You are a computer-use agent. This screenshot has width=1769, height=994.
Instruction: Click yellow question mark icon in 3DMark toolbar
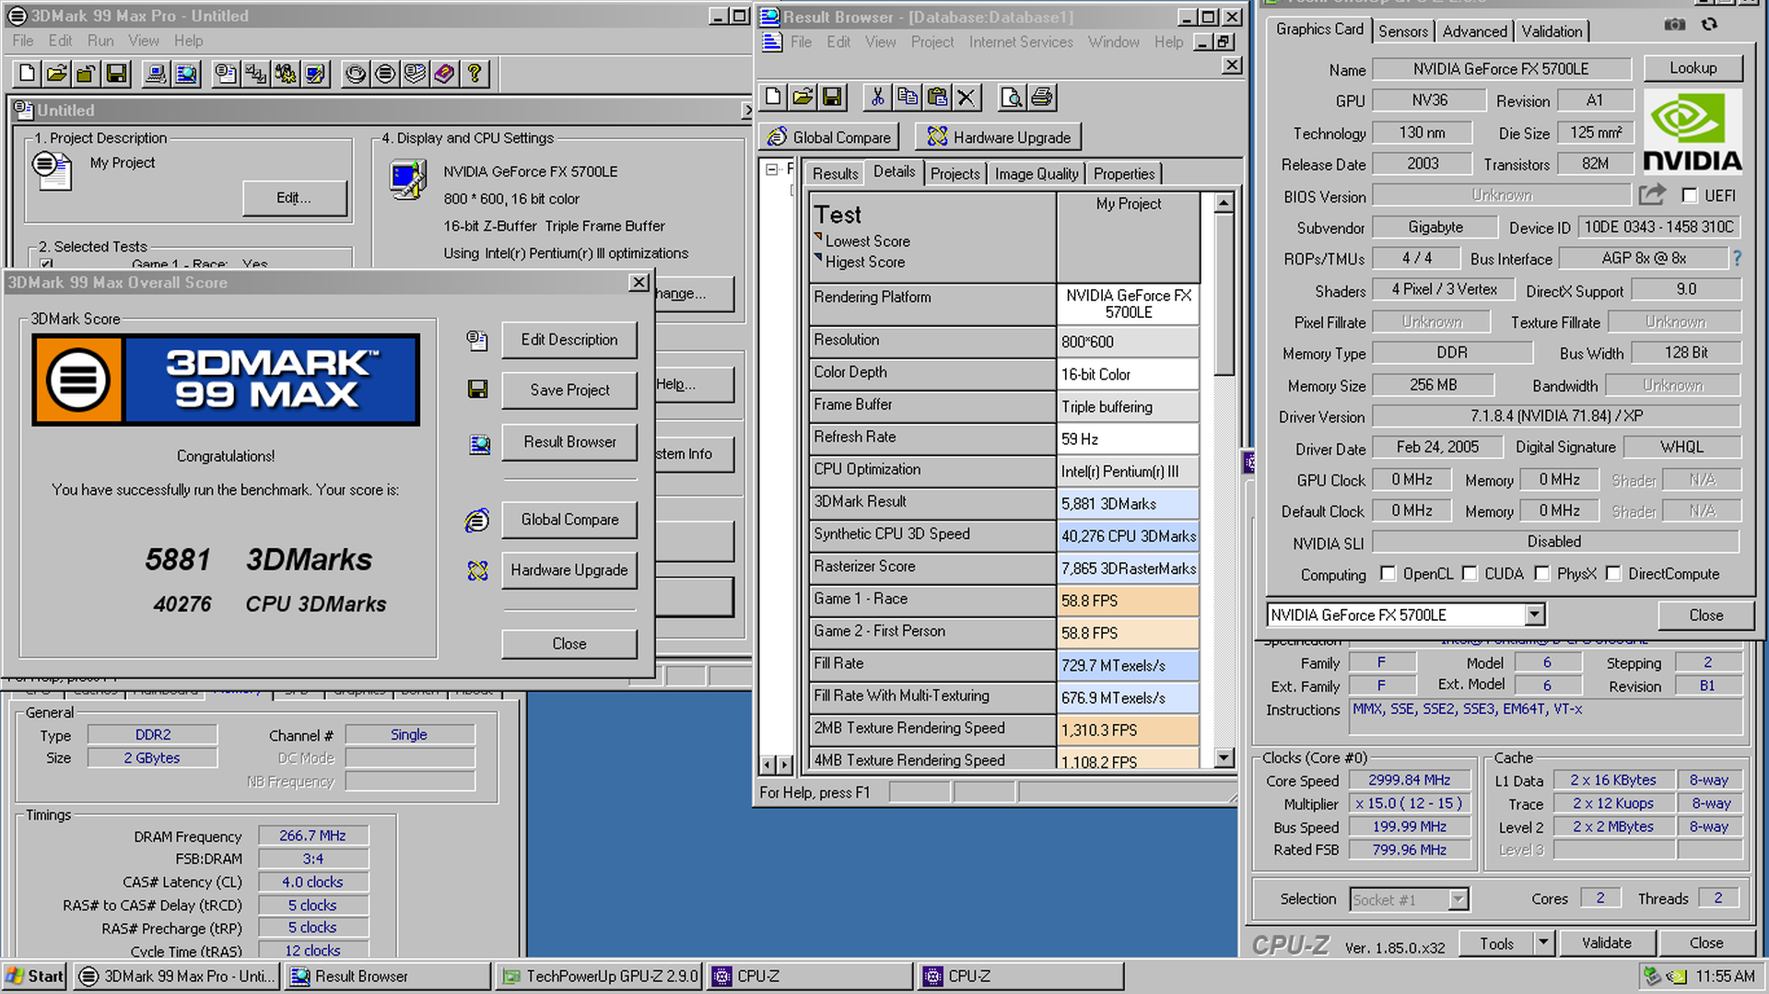(474, 74)
